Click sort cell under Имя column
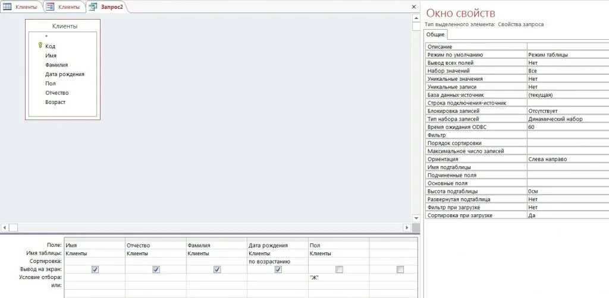 pyautogui.click(x=95, y=261)
